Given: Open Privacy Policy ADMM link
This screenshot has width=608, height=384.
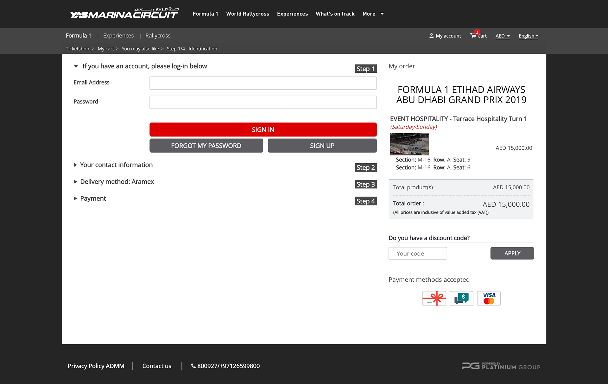Looking at the screenshot, I should click(x=96, y=366).
